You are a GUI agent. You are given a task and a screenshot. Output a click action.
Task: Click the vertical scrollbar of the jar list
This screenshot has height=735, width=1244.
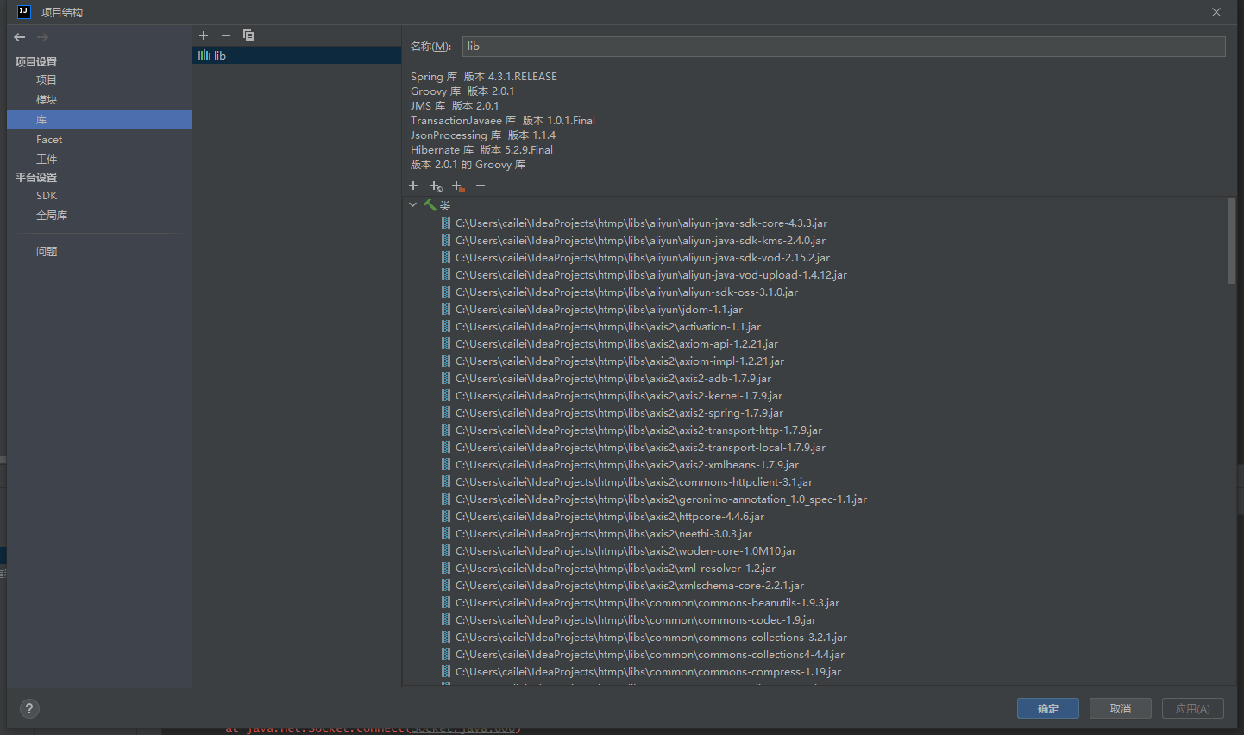point(1232,240)
